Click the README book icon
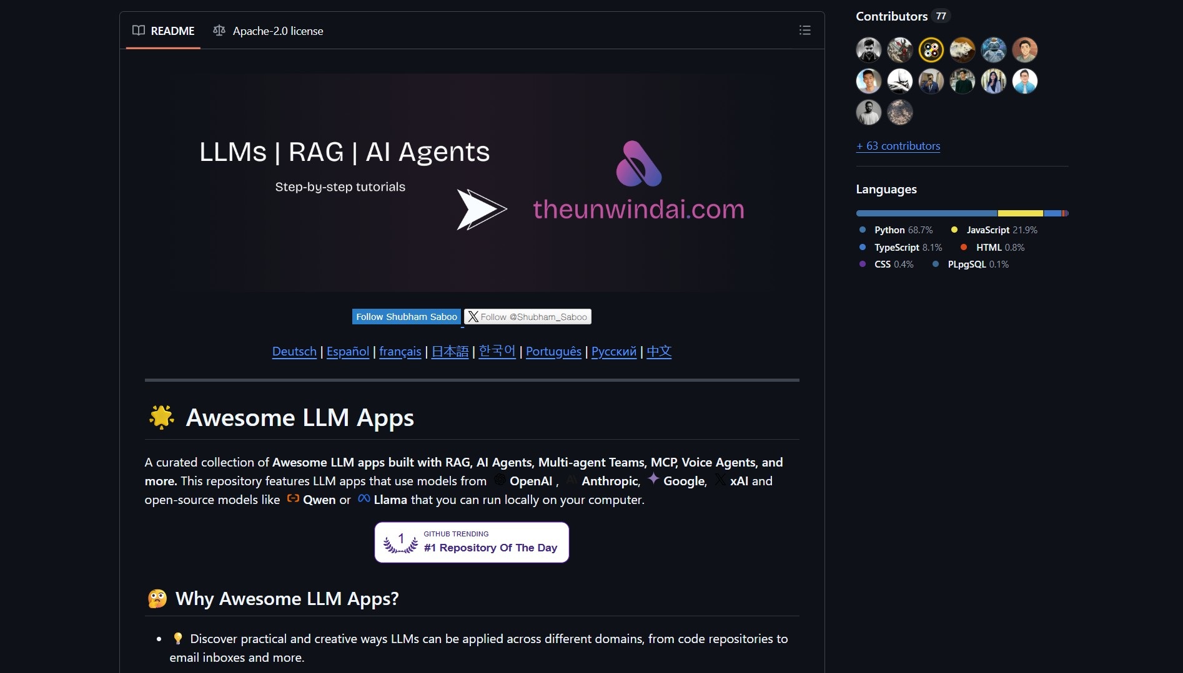This screenshot has width=1183, height=673. [139, 31]
